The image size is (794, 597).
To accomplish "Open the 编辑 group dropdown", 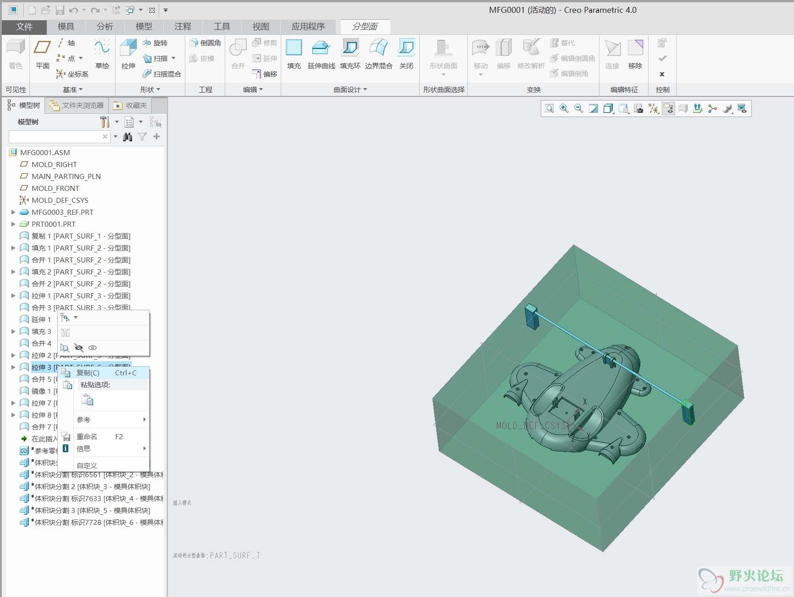I will point(253,89).
